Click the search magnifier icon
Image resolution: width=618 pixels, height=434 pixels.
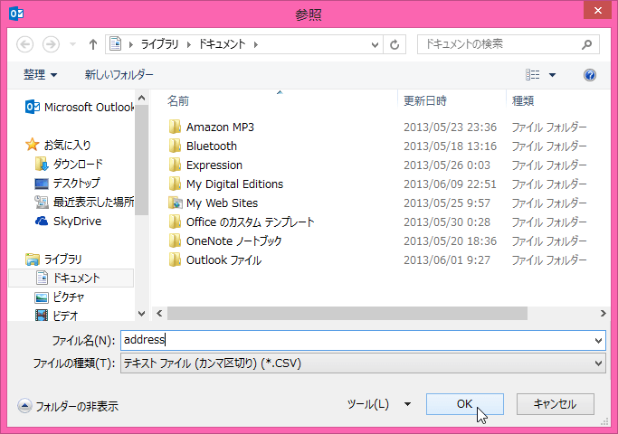587,44
